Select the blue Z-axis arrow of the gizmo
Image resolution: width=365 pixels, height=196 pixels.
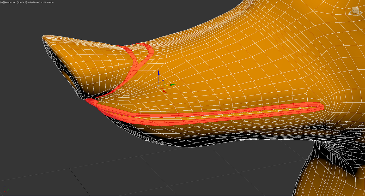pyautogui.click(x=159, y=73)
